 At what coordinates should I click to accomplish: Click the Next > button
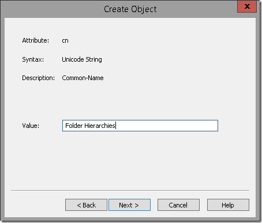pyautogui.click(x=129, y=205)
